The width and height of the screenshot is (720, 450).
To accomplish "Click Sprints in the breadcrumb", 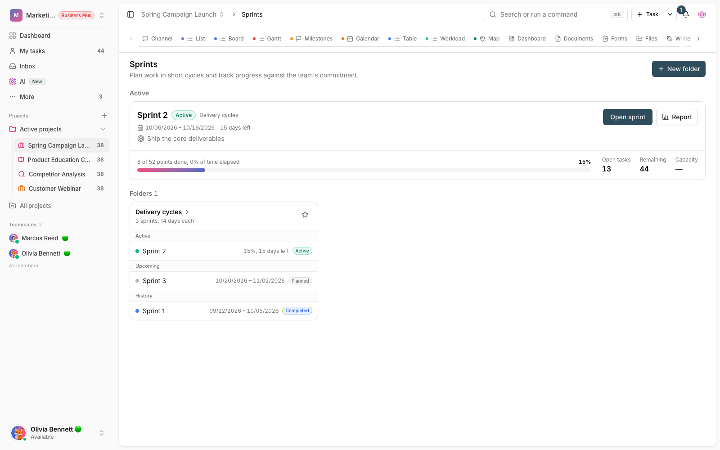I will click(x=252, y=14).
